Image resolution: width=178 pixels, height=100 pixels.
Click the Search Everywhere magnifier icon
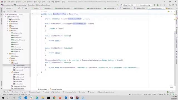point(176,5)
